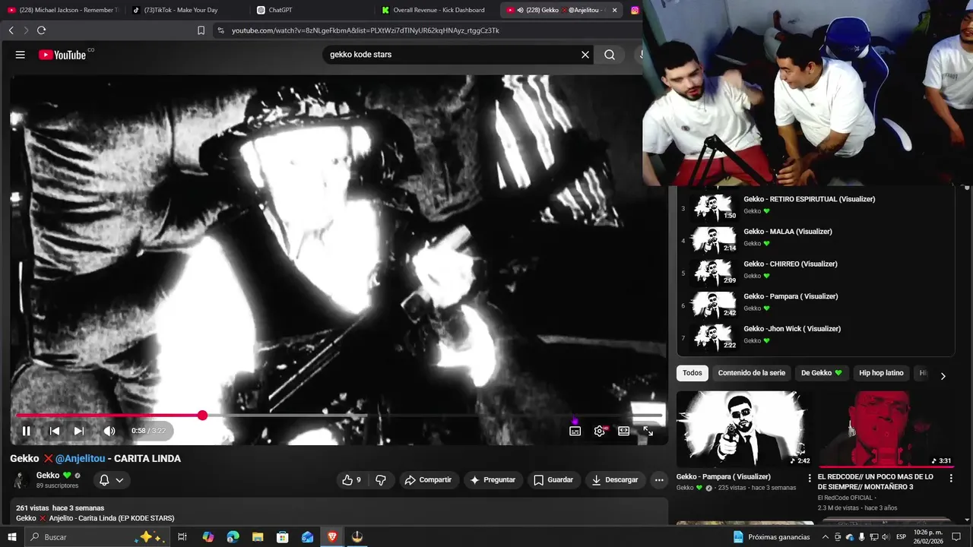Pause the video with the pause button
This screenshot has height=547, width=973.
point(26,431)
